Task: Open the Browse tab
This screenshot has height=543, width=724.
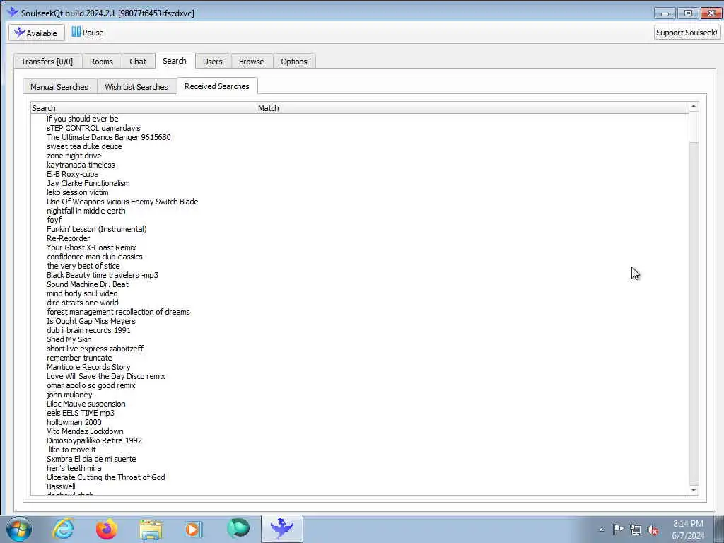Action: [x=251, y=62]
